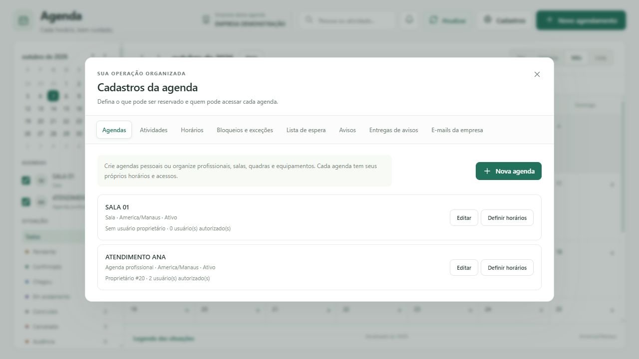This screenshot has height=359, width=639.
Task: Click 'Sem usuário proprietário' line of SALA 01
Action: (168, 228)
